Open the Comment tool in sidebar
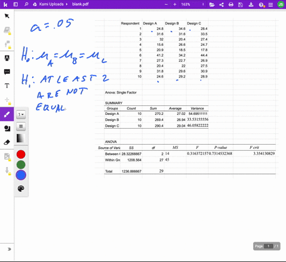The width and height of the screenshot is (286, 262). (x=7, y=71)
